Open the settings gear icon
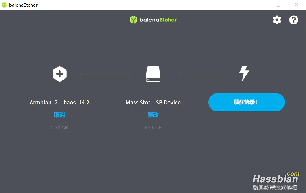 click(x=277, y=20)
